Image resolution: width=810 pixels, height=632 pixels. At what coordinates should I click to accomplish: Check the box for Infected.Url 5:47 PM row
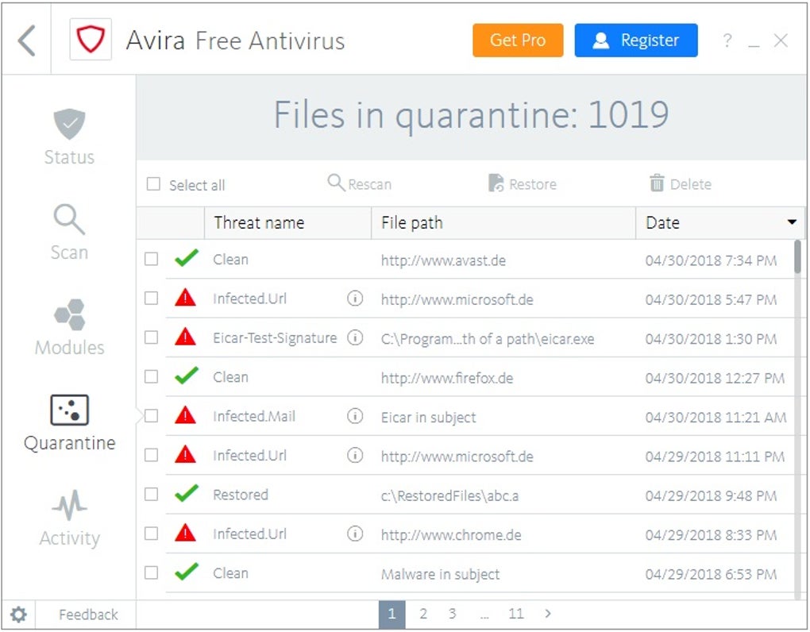click(152, 298)
